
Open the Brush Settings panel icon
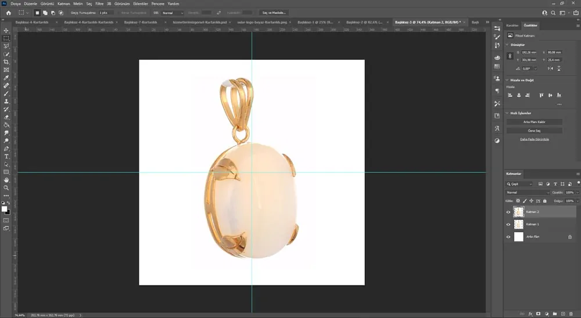click(x=497, y=37)
